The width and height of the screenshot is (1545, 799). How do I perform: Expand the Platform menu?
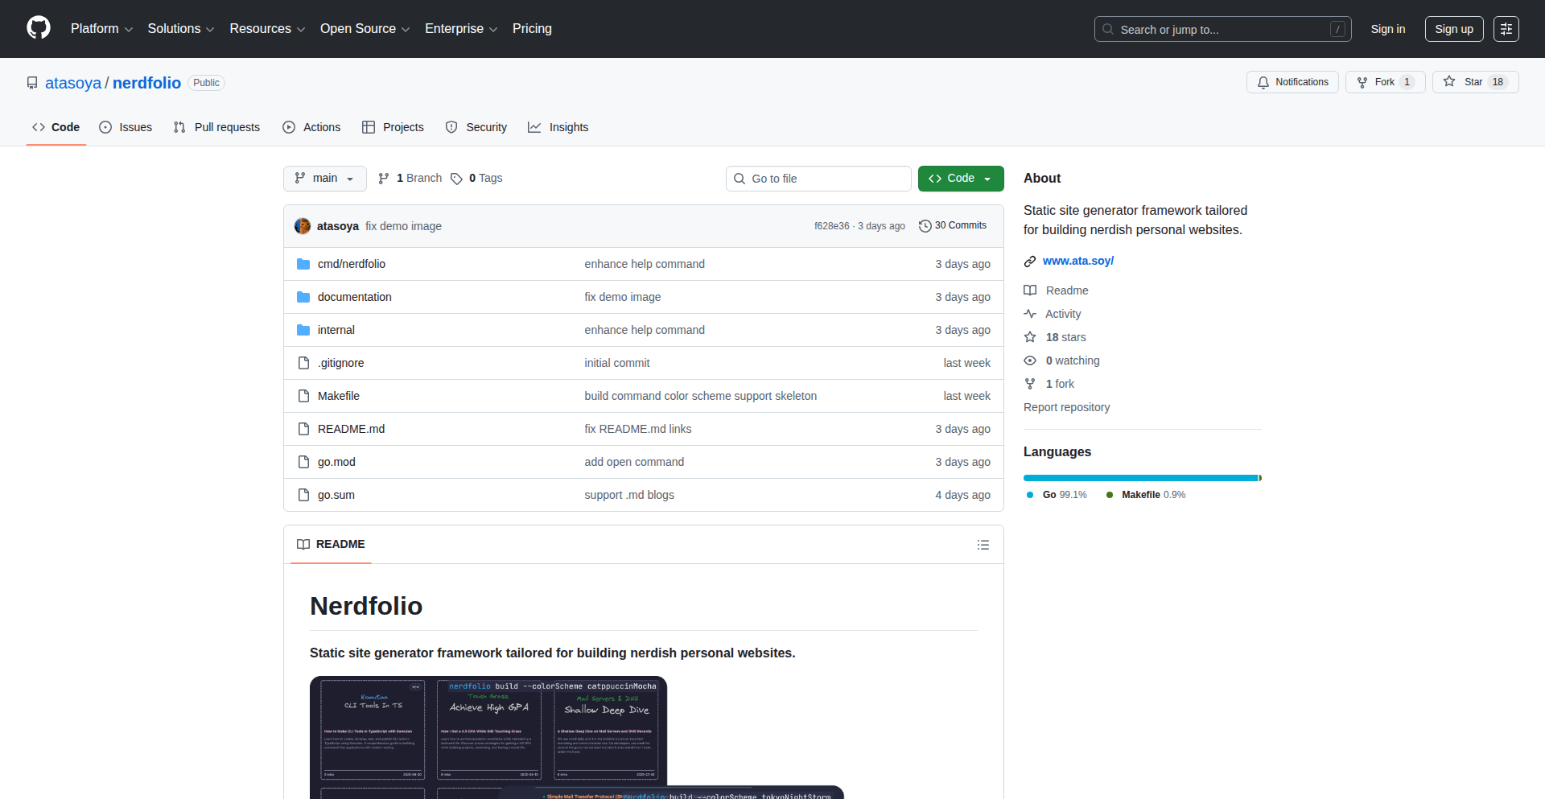coord(101,29)
